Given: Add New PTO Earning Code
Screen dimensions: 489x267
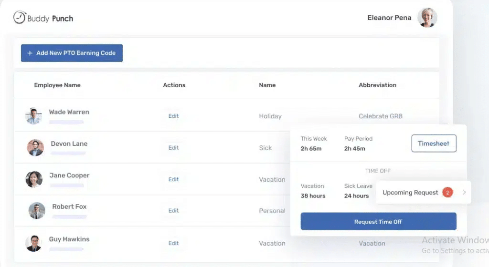Looking at the screenshot, I should 72,53.
